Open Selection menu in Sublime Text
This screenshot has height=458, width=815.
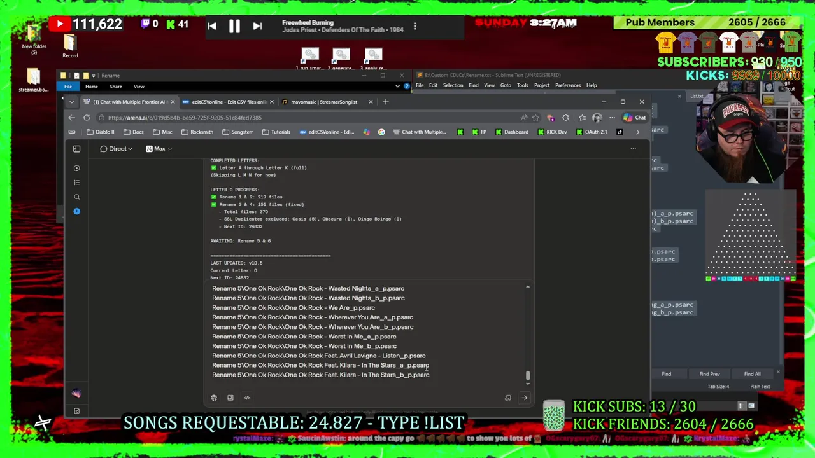coord(453,85)
